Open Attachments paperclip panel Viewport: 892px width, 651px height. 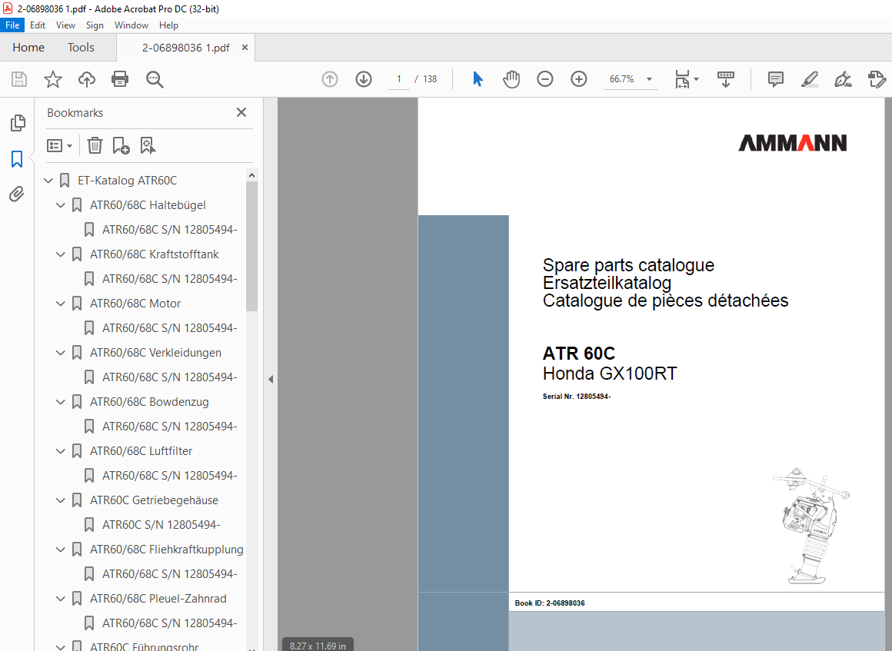17,194
